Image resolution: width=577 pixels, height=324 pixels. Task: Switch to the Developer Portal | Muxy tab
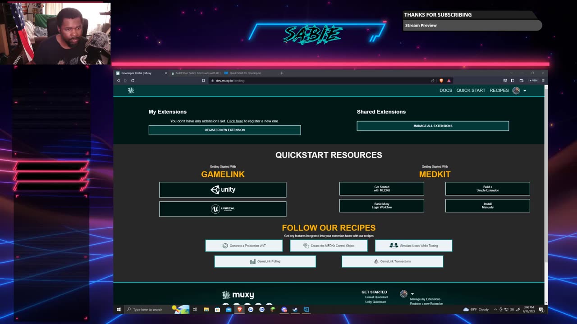point(141,73)
